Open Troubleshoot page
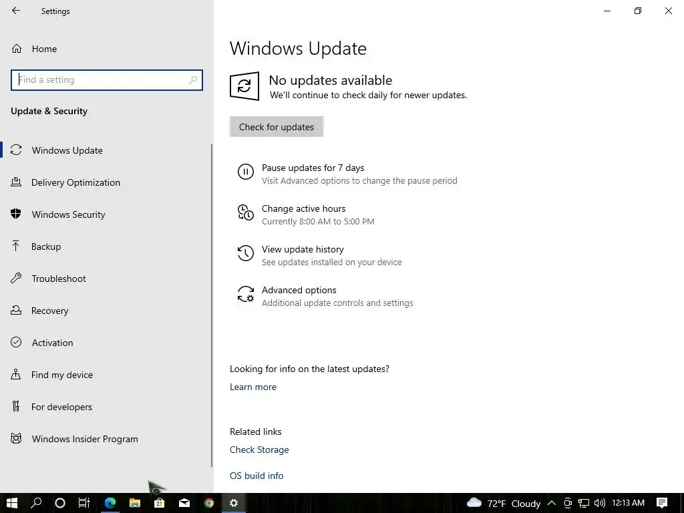Viewport: 684px width, 513px height. click(106, 279)
